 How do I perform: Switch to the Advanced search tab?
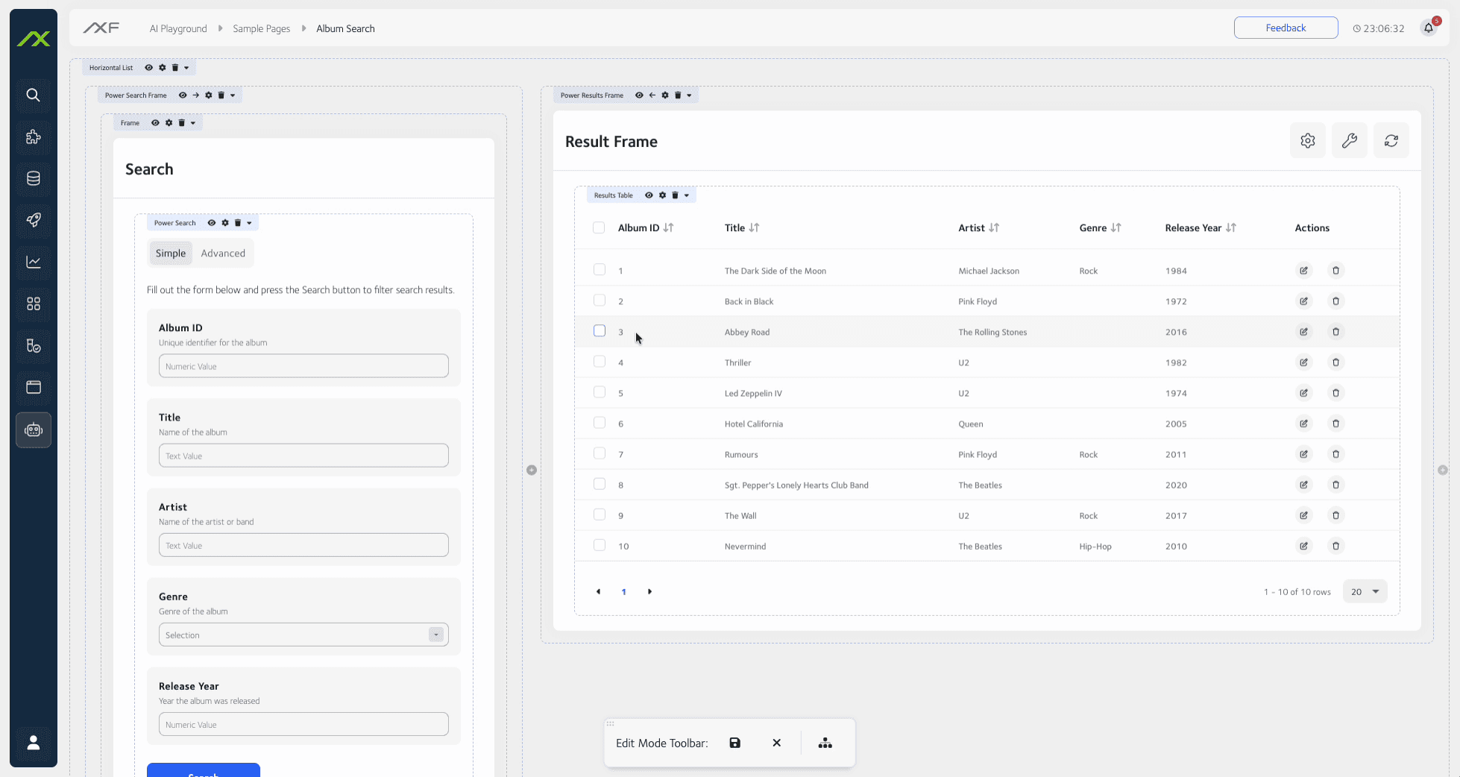coord(223,254)
